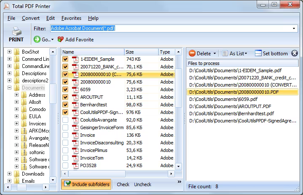
Task: Uncheck the 1-EIDEM_Sample file checkbox
Action: 65,59
